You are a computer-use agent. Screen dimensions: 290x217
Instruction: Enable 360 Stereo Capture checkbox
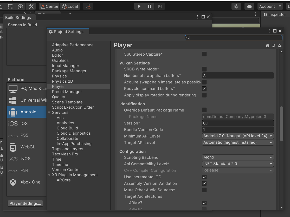click(204, 54)
